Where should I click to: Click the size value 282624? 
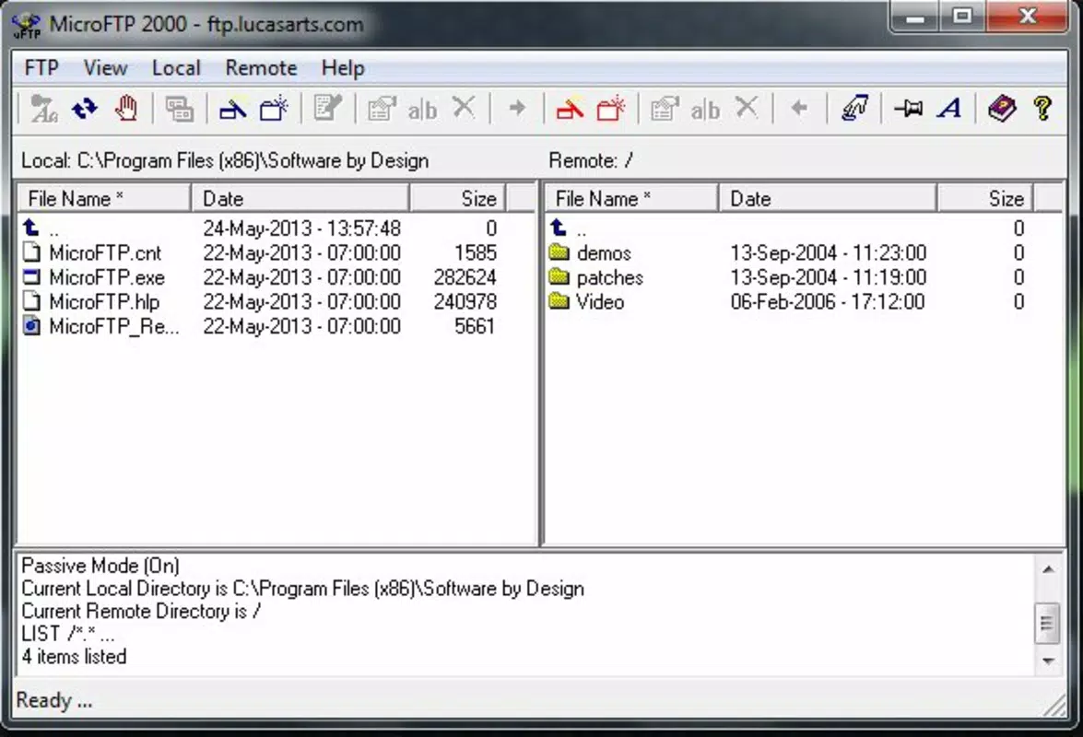(465, 277)
